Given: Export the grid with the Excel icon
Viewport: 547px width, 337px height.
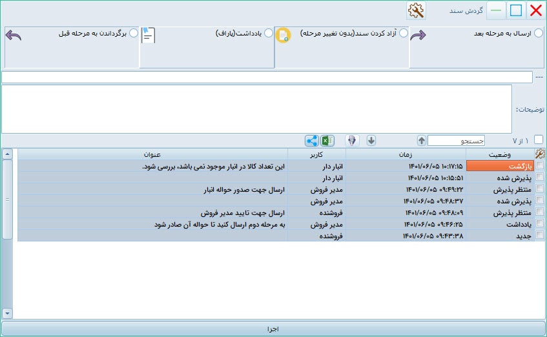Looking at the screenshot, I should click(x=327, y=141).
